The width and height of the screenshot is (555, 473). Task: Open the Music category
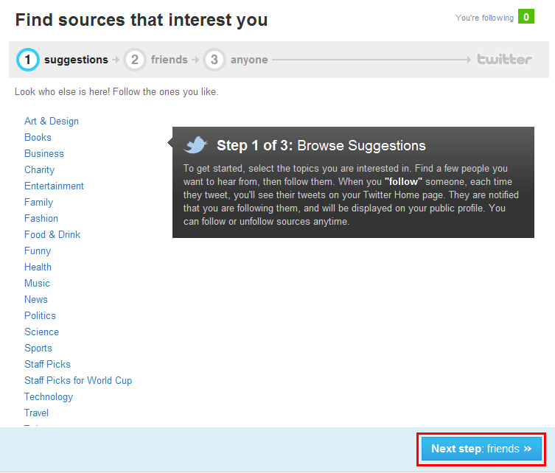coord(37,284)
